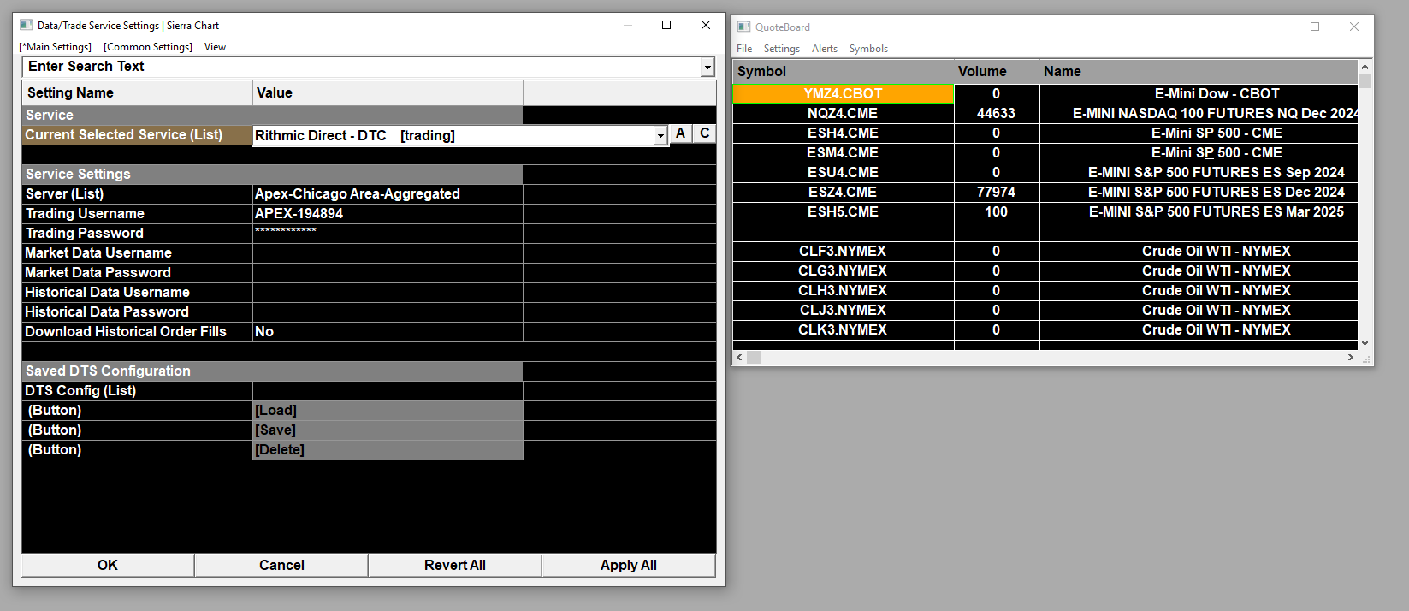
Task: Close the QuoteBoard window
Action: coord(1353,27)
